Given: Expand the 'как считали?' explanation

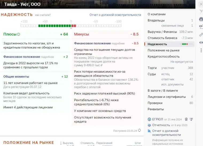Looking at the screenshot, I should click(43, 15).
